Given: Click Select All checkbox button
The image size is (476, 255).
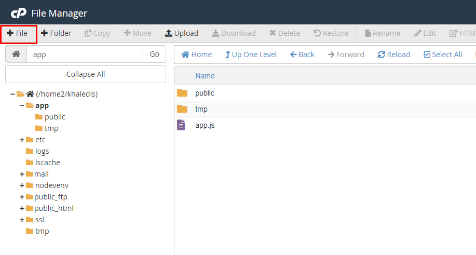Looking at the screenshot, I should (x=442, y=55).
